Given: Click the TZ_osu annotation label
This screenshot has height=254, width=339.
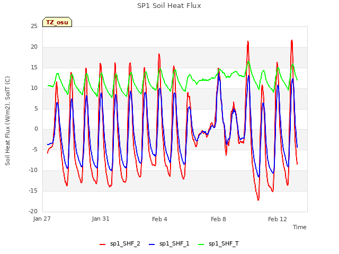Looking at the screenshot, I should [57, 22].
